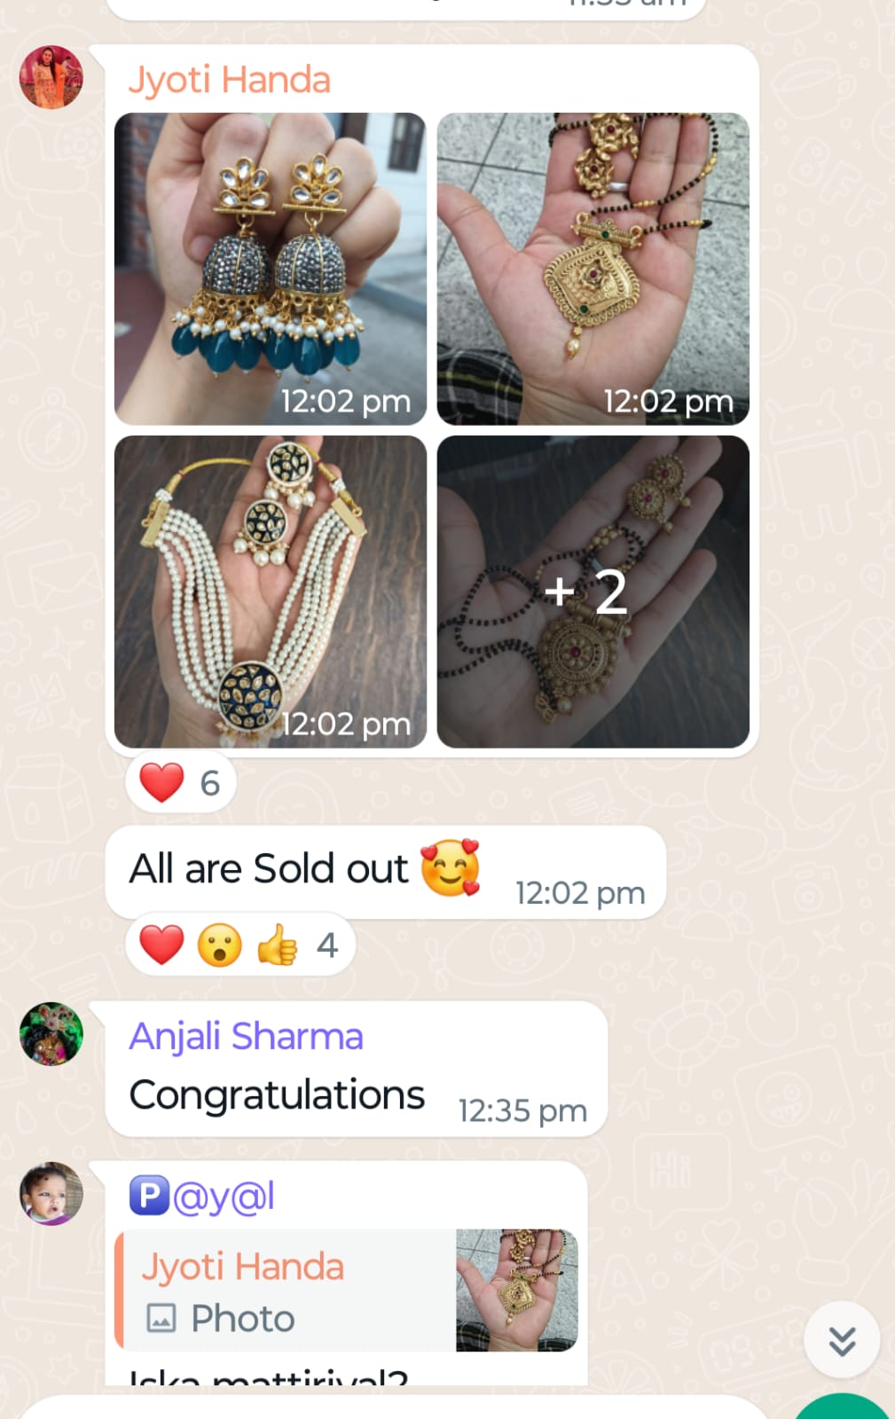Tap the Anjali Sharma sender name
The height and width of the screenshot is (1419, 895).
pyautogui.click(x=247, y=1036)
